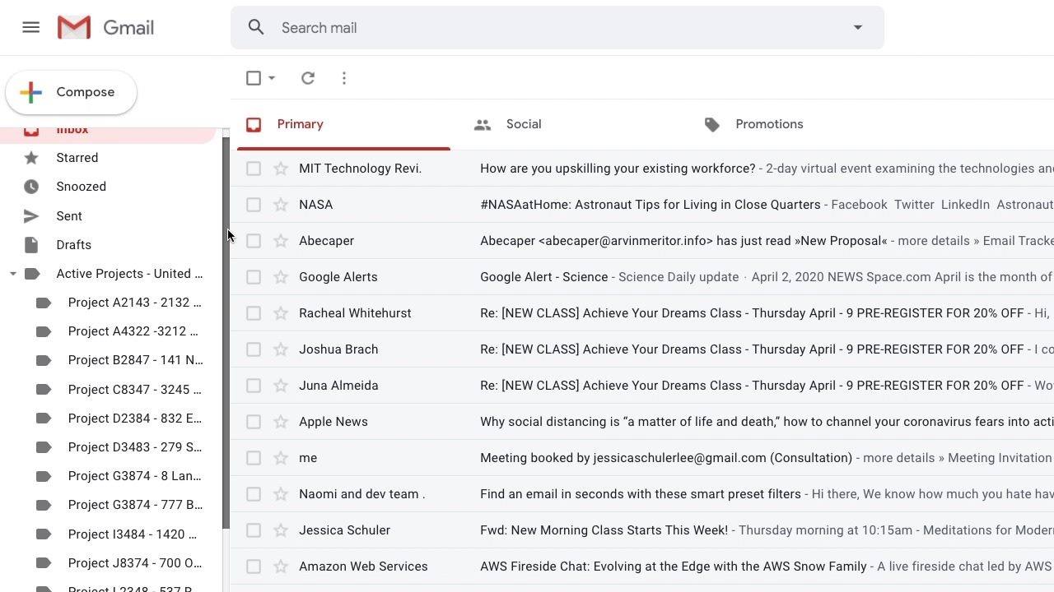Click label icon beside Project A2143
Viewport: 1054px width, 592px height.
click(44, 303)
